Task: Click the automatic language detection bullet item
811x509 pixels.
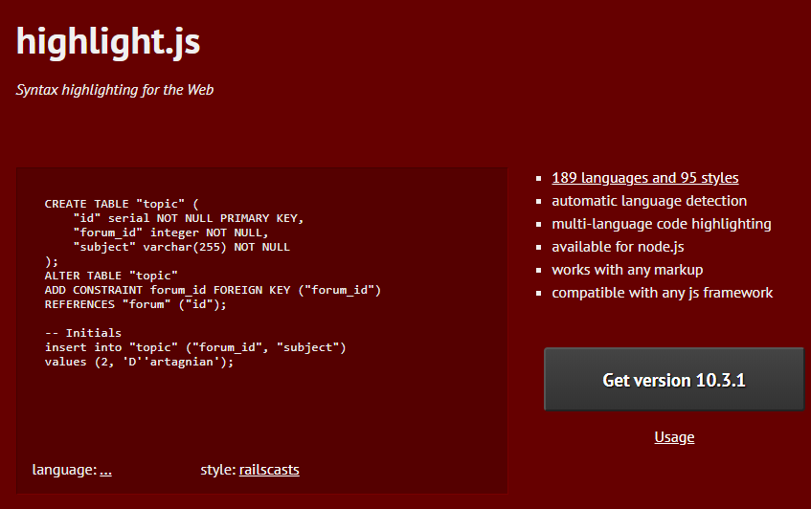Action: (x=649, y=201)
